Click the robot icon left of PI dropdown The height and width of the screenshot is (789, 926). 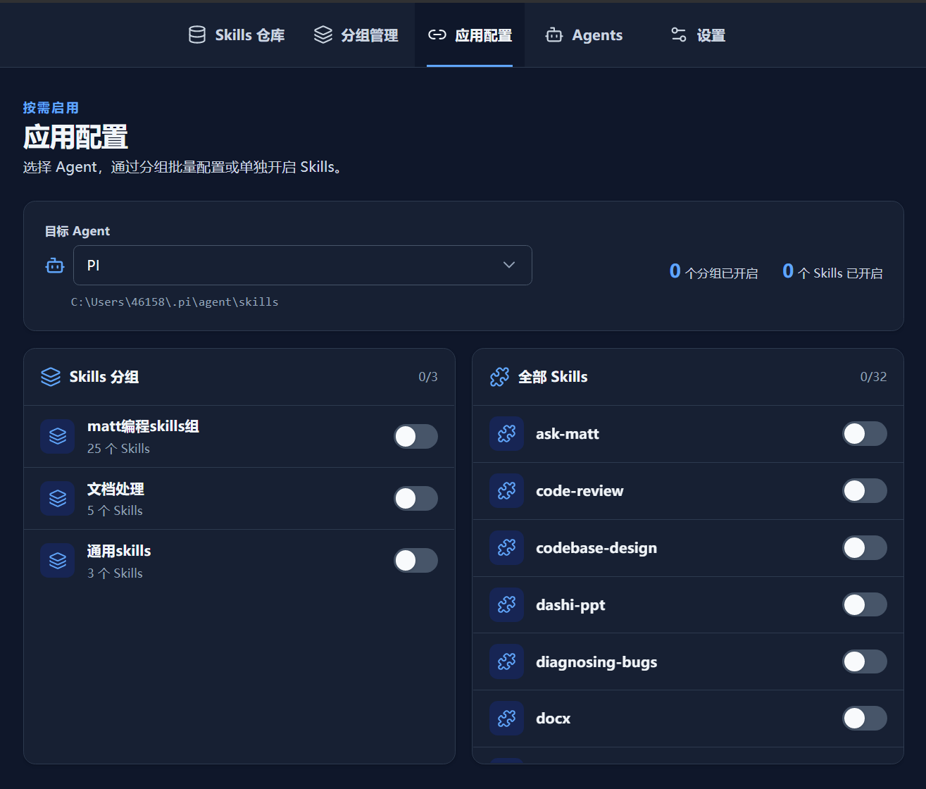55,266
